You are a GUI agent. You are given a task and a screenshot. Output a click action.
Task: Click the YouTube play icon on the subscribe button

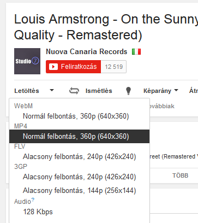pos(53,67)
